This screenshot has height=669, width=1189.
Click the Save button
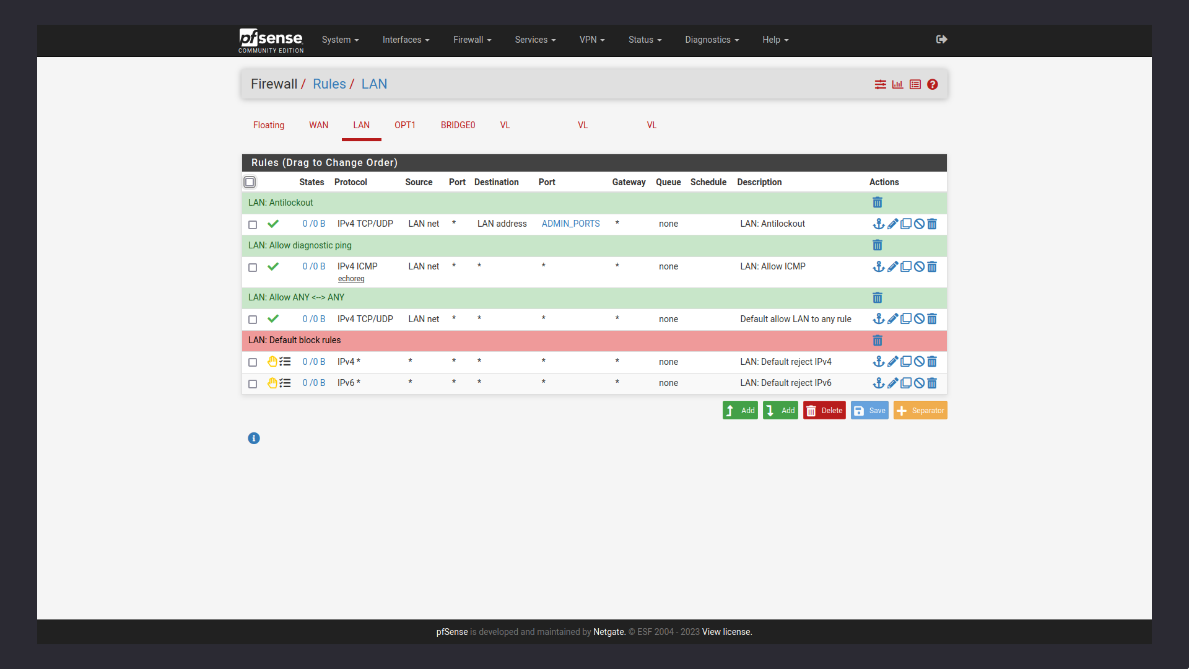(869, 410)
